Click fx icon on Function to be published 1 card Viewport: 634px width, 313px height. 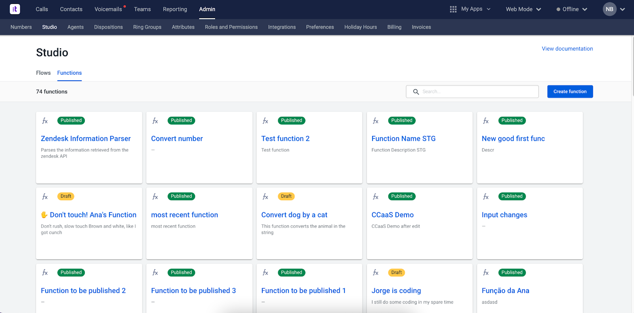[265, 273]
